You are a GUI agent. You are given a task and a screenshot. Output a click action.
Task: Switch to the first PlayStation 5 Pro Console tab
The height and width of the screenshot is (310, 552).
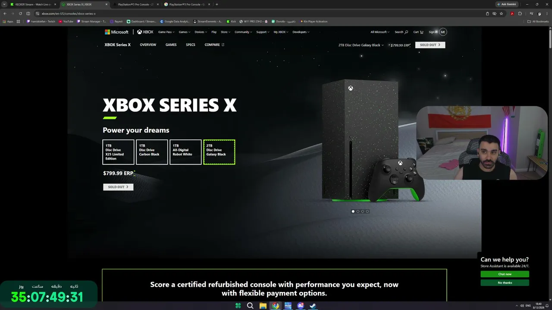(136, 4)
